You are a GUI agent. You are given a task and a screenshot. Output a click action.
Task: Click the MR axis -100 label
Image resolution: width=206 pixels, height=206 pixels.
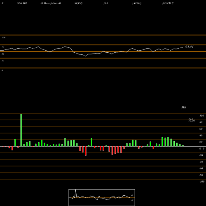(x=202, y=182)
